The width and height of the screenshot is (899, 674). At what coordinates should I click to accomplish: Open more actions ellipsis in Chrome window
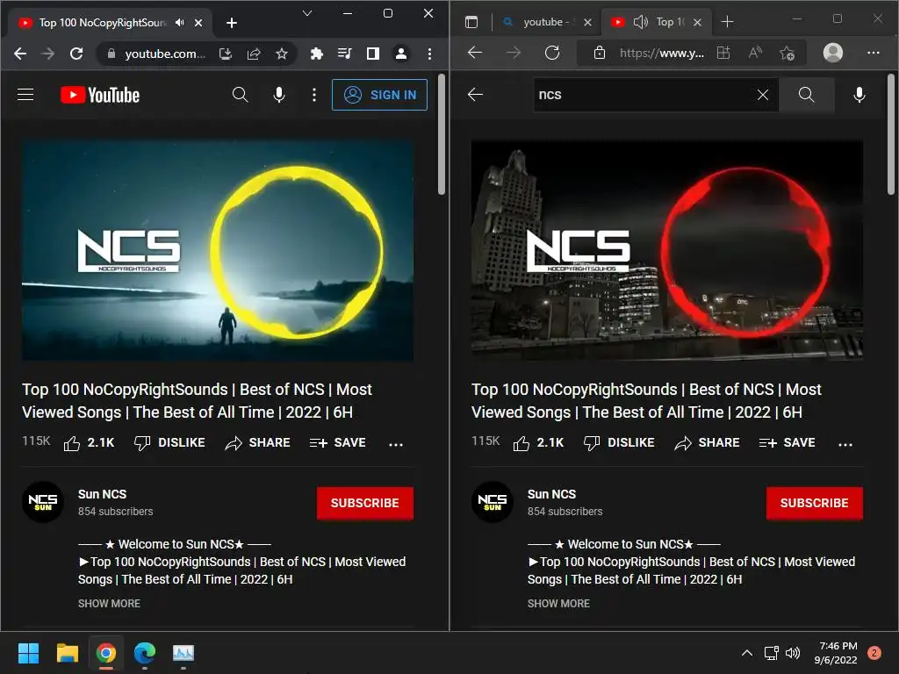[396, 444]
